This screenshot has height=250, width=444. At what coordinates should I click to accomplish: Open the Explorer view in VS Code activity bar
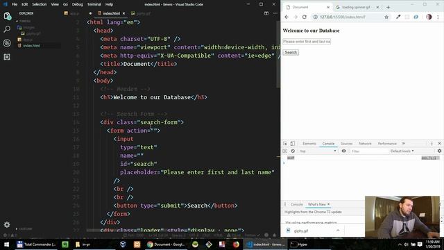click(7, 16)
